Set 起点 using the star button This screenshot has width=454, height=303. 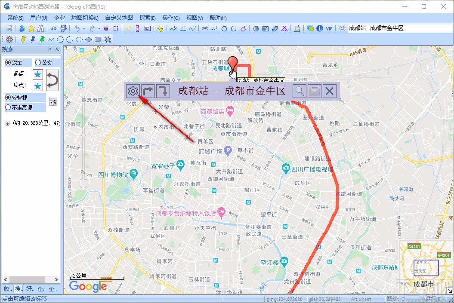tap(37, 74)
